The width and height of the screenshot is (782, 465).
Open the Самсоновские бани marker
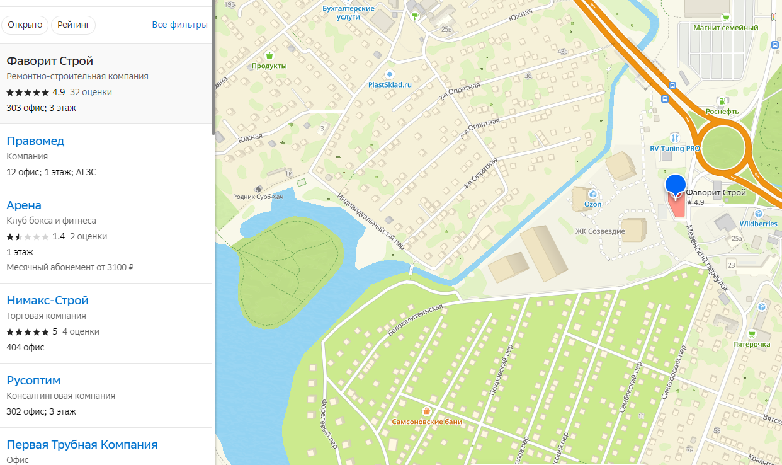pyautogui.click(x=427, y=411)
